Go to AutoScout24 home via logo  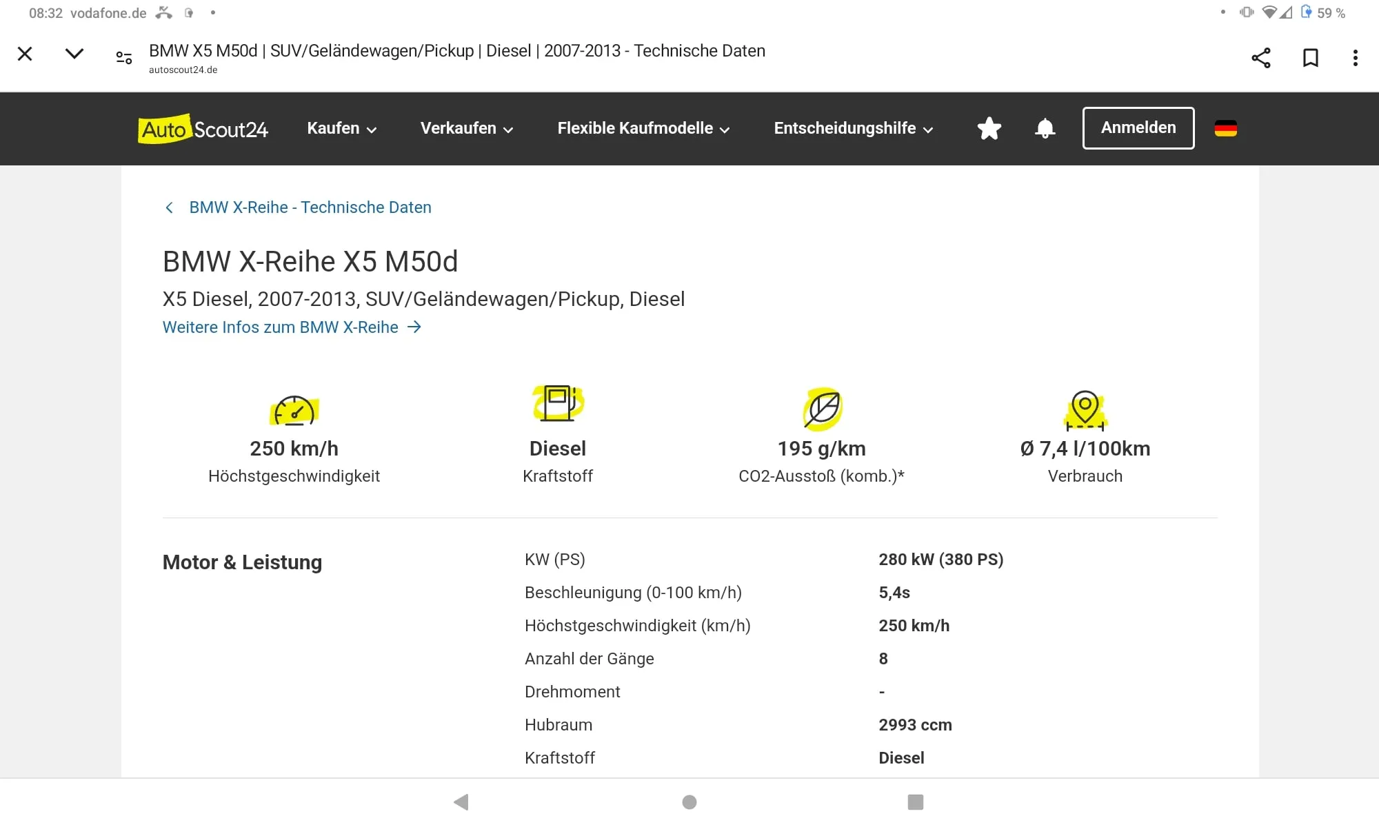tap(203, 129)
